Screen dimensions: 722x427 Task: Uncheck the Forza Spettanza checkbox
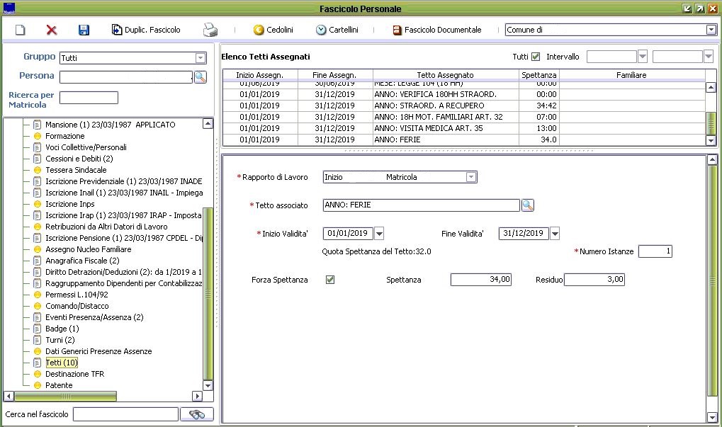tap(330, 280)
